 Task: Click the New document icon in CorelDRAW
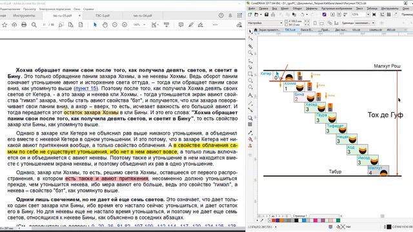point(250,15)
